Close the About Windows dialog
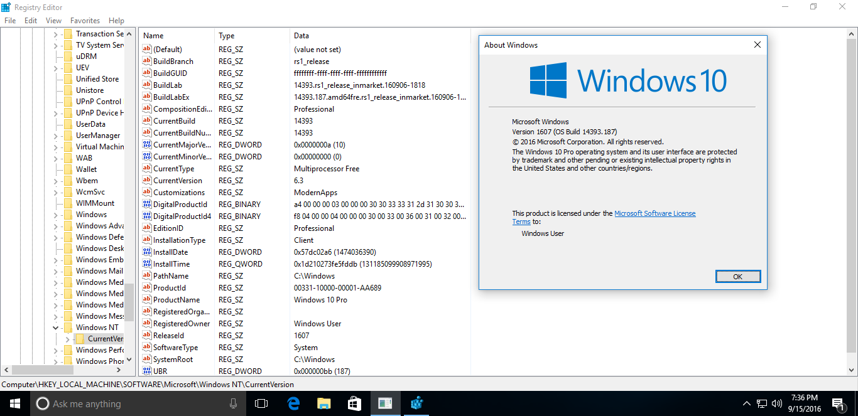Screen dimensions: 858x416 [x=758, y=45]
